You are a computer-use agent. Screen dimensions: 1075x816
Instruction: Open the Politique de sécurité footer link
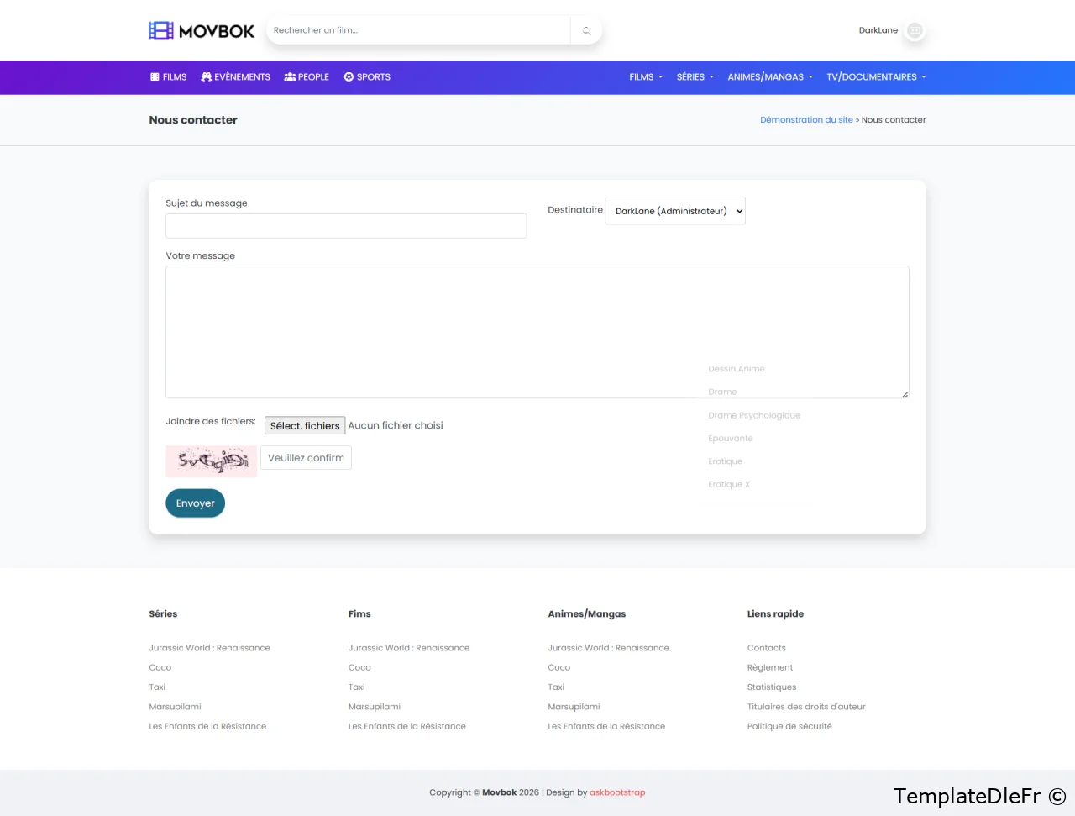click(x=789, y=727)
